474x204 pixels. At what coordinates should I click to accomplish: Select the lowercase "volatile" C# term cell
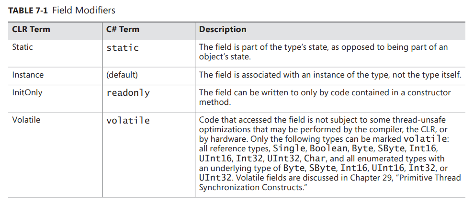tap(128, 120)
